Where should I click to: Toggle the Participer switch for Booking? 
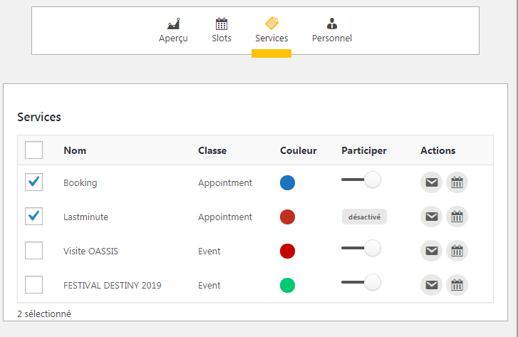click(x=361, y=180)
